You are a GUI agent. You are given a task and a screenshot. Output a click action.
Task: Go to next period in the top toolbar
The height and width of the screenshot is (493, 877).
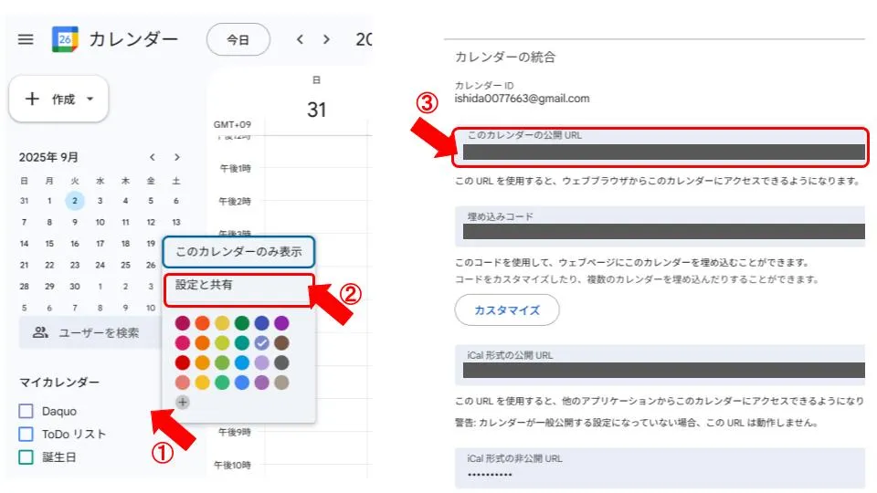pyautogui.click(x=326, y=39)
